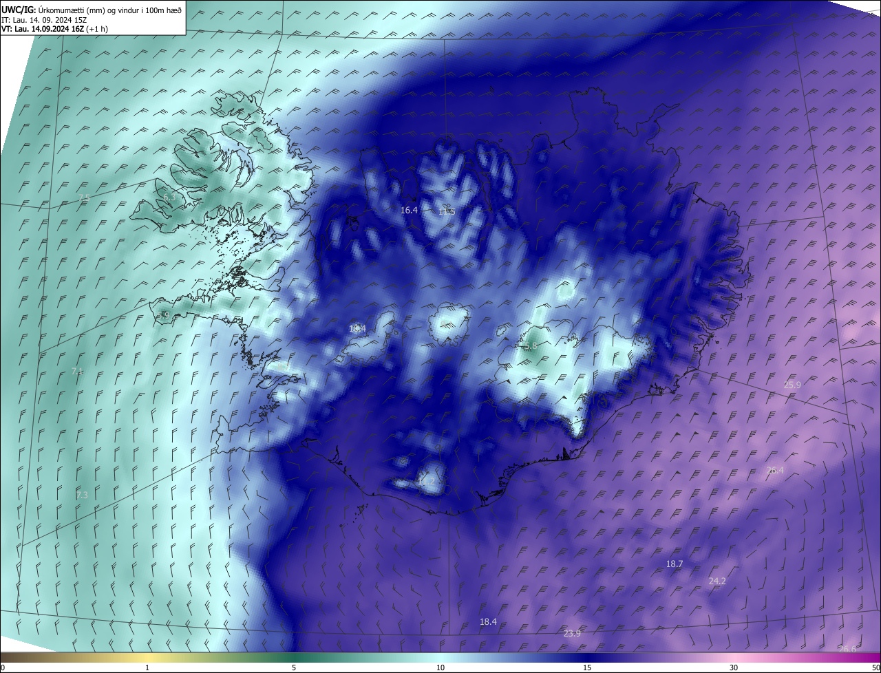Click the '1' tick label on the colour scale

[x=147, y=667]
